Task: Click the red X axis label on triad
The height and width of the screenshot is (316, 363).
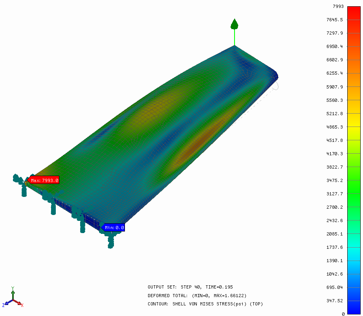Action: [x=22, y=305]
